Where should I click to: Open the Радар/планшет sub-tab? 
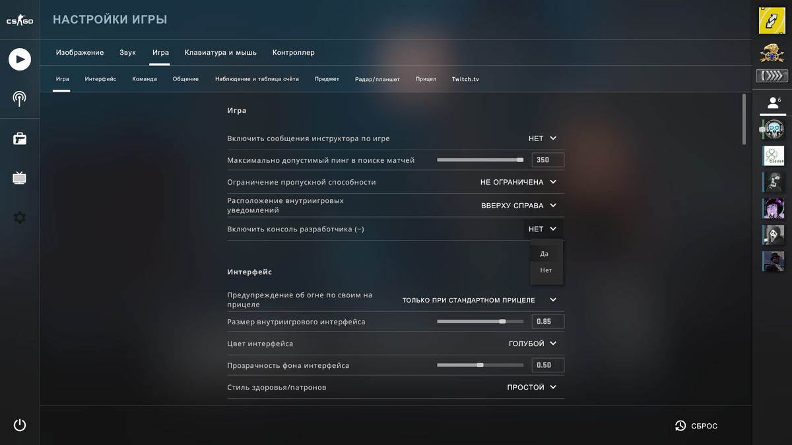[x=378, y=79]
